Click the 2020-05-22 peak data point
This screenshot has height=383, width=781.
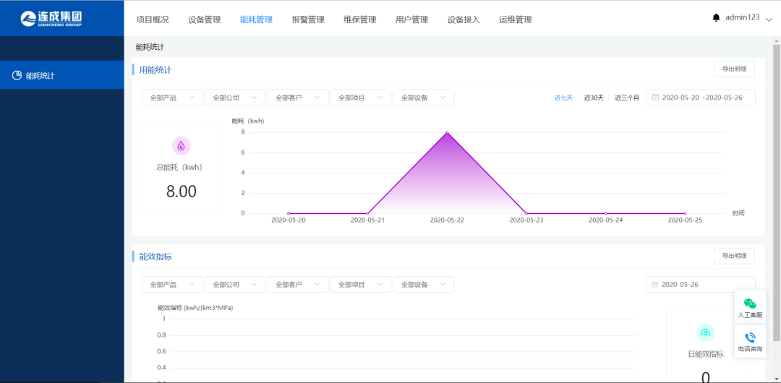(447, 132)
